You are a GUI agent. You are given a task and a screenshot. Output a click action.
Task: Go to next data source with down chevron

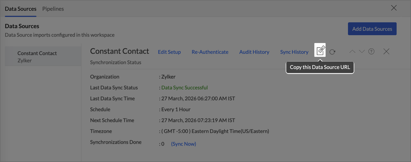[x=362, y=52]
